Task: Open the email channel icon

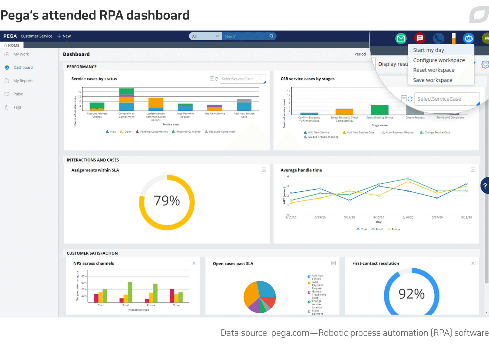Action: (401, 38)
